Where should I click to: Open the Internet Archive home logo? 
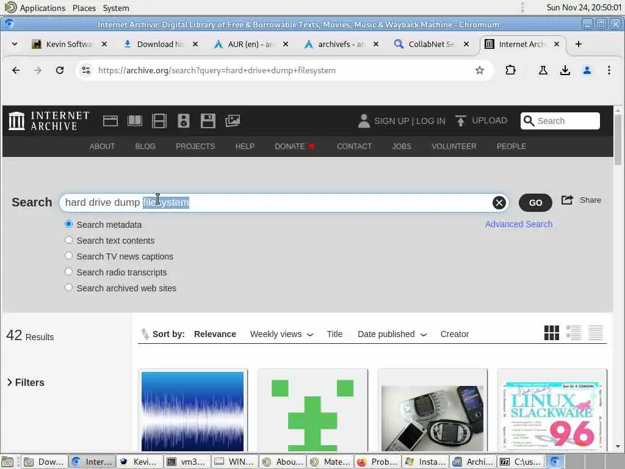click(49, 121)
